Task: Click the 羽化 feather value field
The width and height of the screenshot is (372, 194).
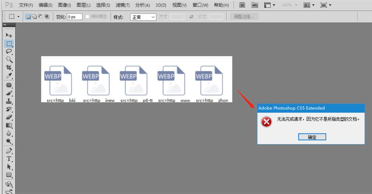Action: pyautogui.click(x=74, y=17)
